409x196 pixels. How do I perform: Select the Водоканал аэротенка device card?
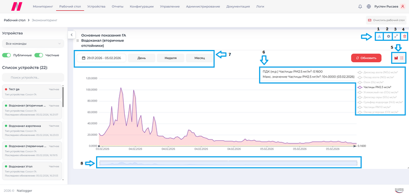pos(32,130)
